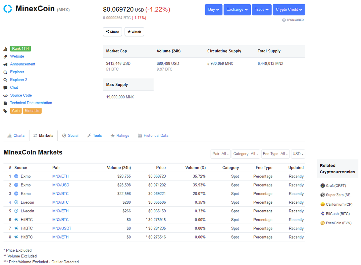Click the Graft coin icon

coord(323,185)
